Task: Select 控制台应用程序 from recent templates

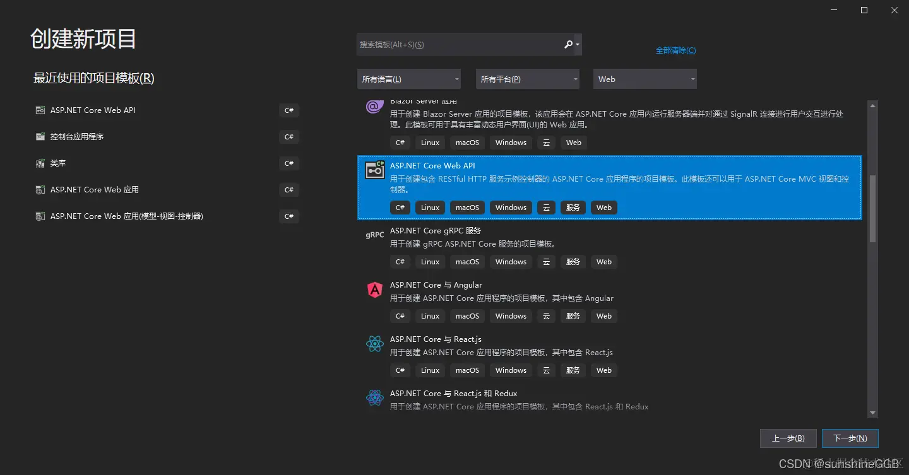Action: [167, 137]
